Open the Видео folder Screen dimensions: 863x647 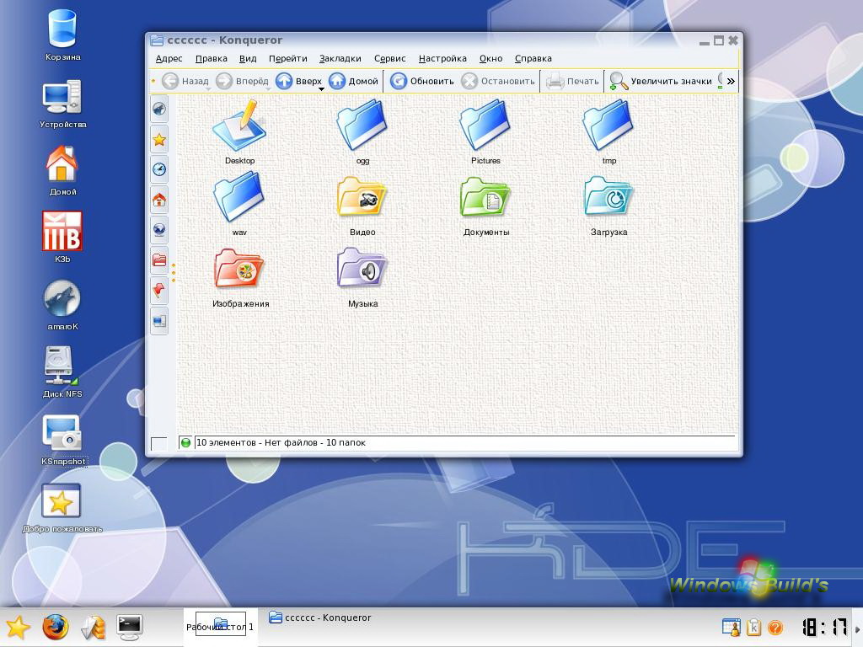pos(362,206)
